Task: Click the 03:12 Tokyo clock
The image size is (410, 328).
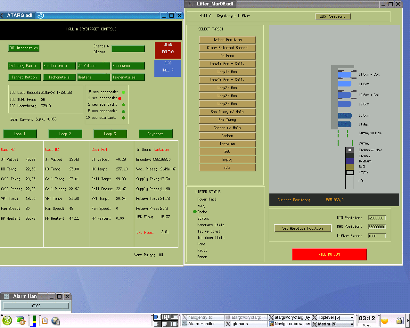Action: pos(367,320)
